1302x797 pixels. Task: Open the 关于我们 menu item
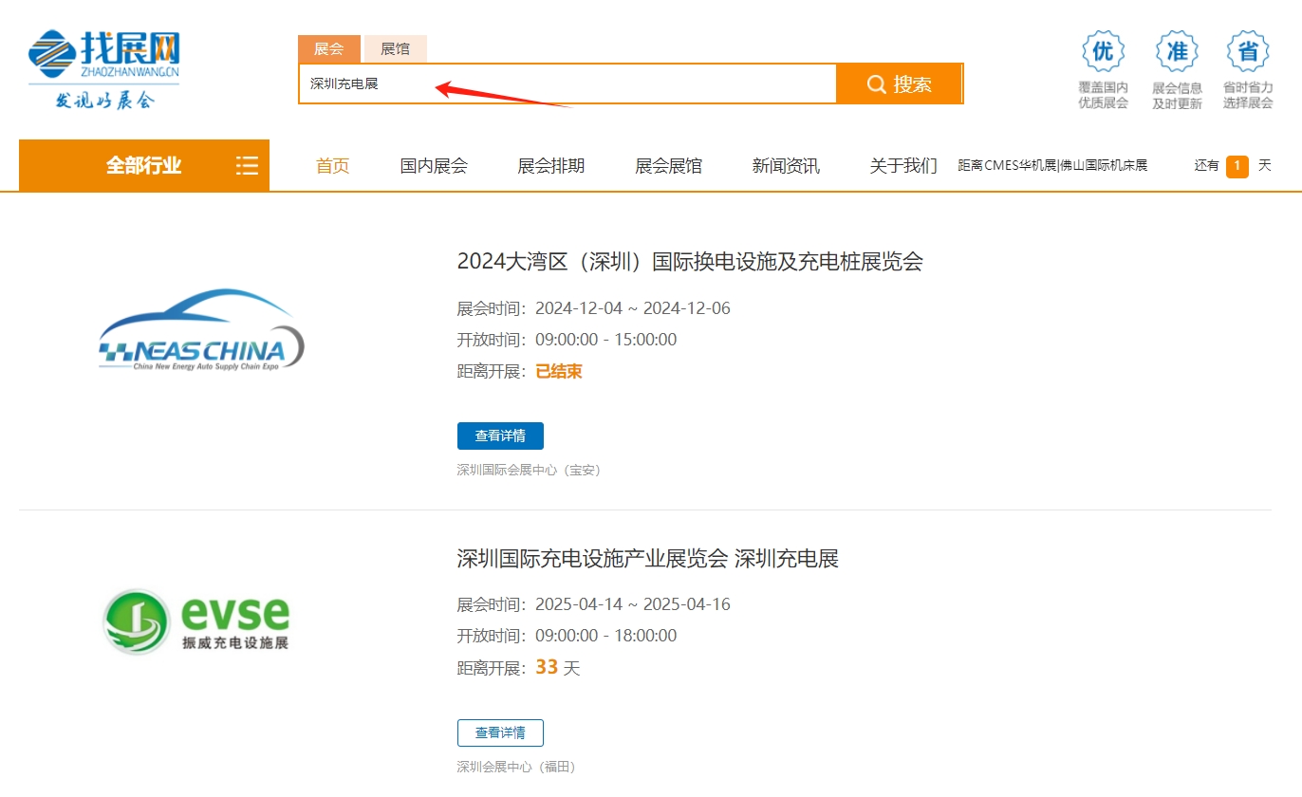point(903,166)
